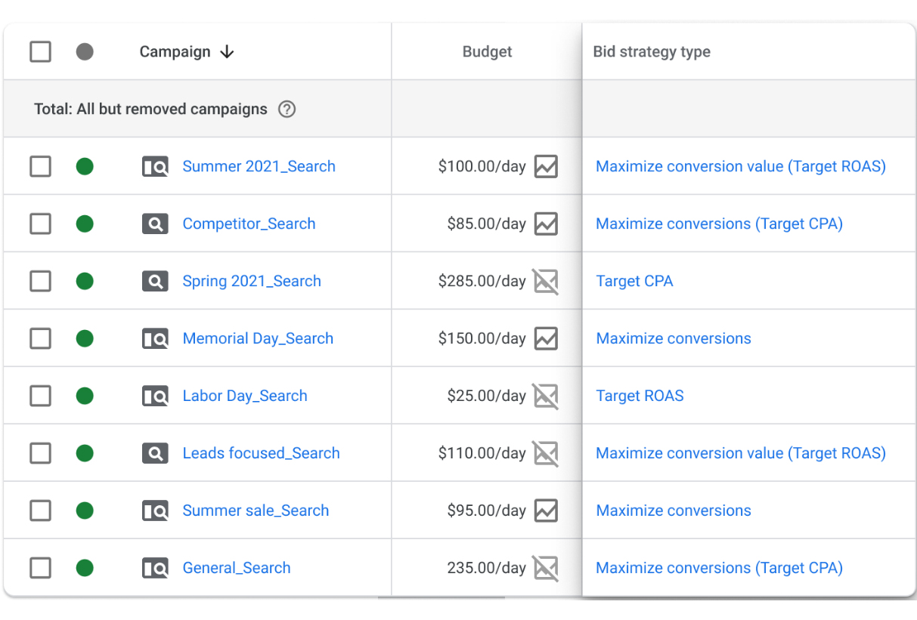Viewport: 917px width, 620px height.
Task: Tick the Spring 2021_Search checkbox
Action: (40, 281)
